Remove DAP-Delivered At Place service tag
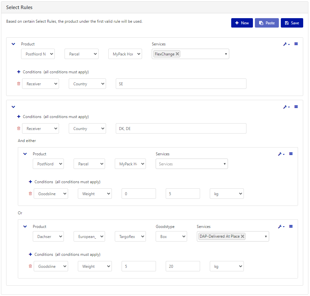This screenshot has height=296, width=310. click(x=243, y=236)
